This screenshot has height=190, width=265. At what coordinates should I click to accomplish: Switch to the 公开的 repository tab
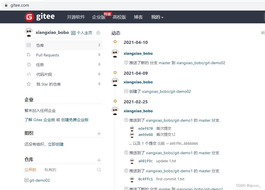30,170
